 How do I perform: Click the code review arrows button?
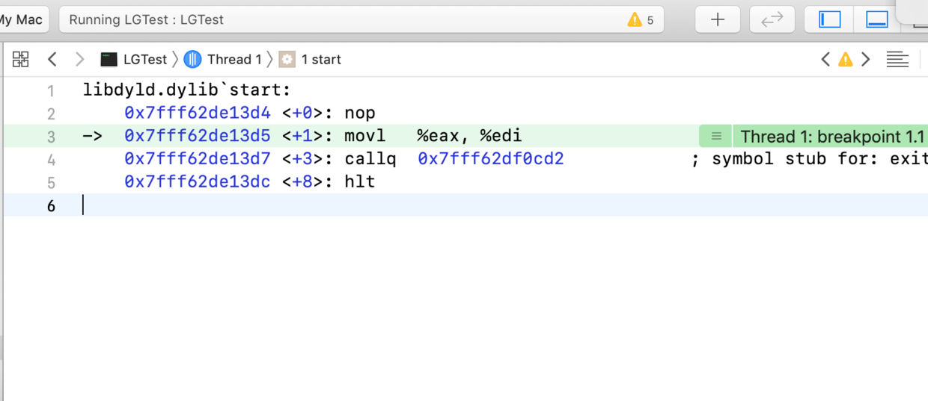[772, 19]
